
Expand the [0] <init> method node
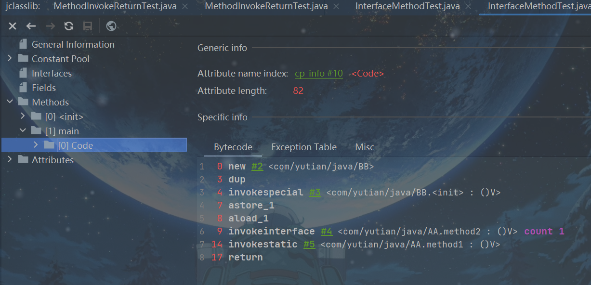click(23, 117)
